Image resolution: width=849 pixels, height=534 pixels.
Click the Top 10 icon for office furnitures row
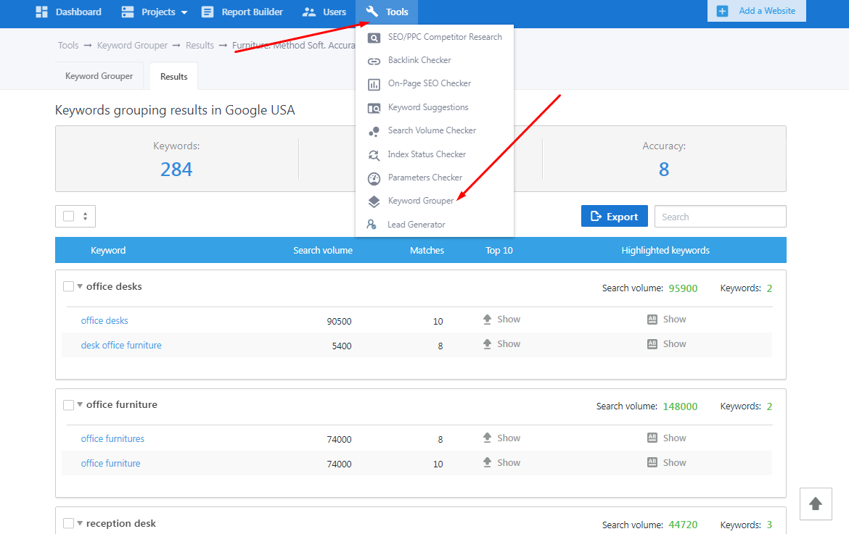tap(488, 438)
